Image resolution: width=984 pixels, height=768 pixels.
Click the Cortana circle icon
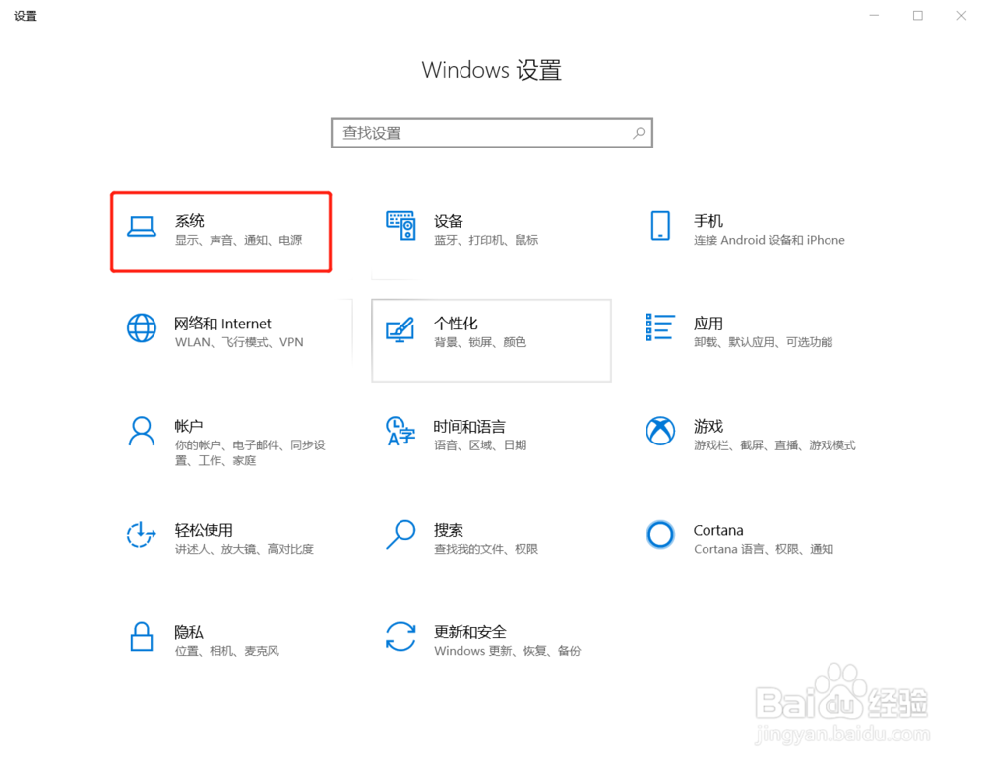(x=660, y=535)
